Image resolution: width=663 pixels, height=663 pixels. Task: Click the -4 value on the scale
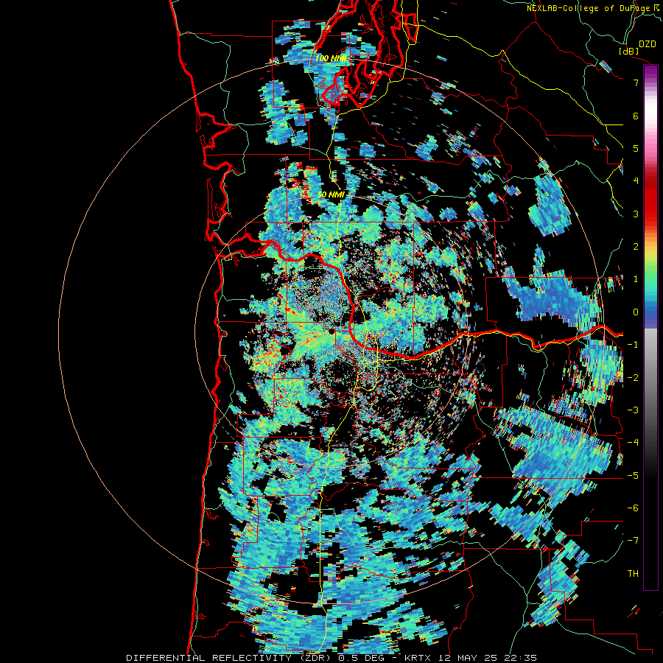coord(633,442)
